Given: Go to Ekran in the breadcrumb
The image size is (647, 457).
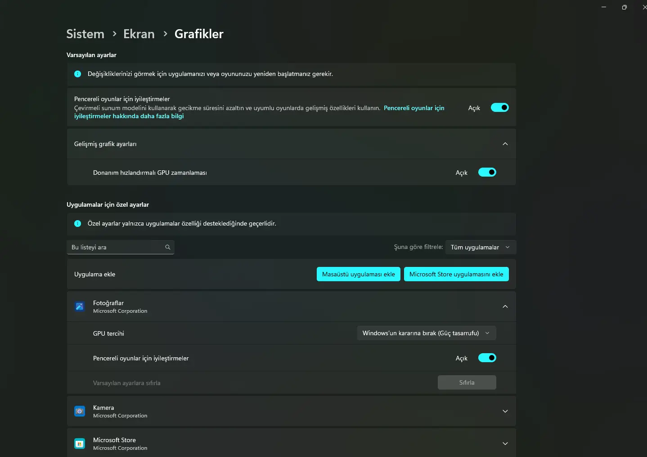Looking at the screenshot, I should click(139, 34).
